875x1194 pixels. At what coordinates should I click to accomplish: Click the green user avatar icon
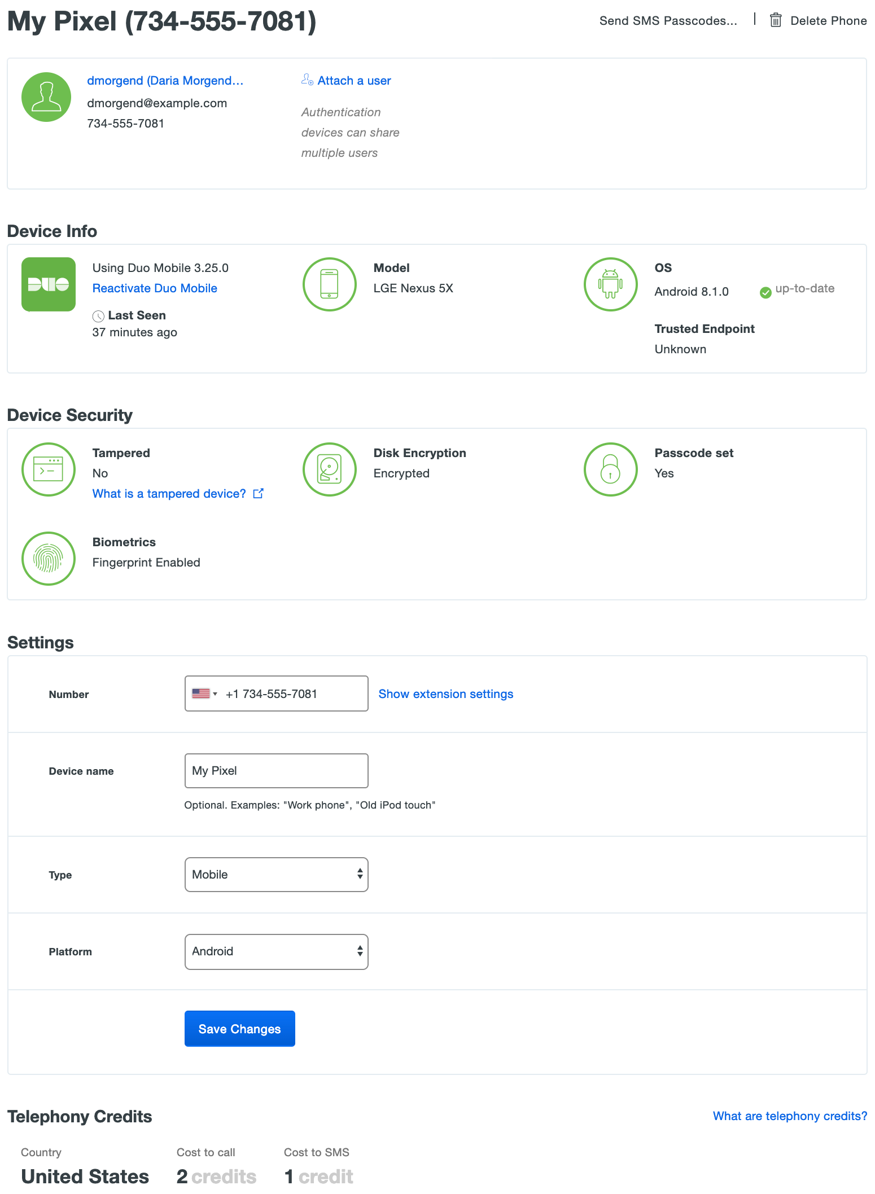click(46, 97)
